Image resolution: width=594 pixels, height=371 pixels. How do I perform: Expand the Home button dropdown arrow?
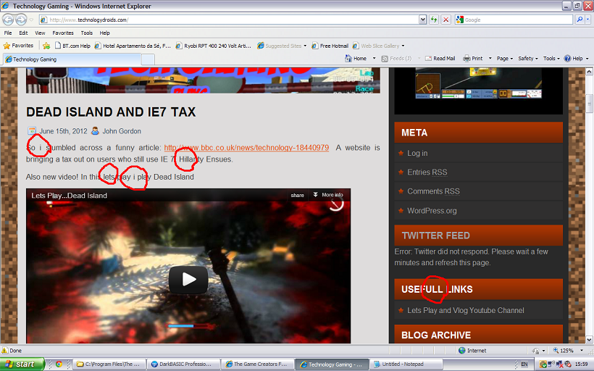tap(374, 59)
